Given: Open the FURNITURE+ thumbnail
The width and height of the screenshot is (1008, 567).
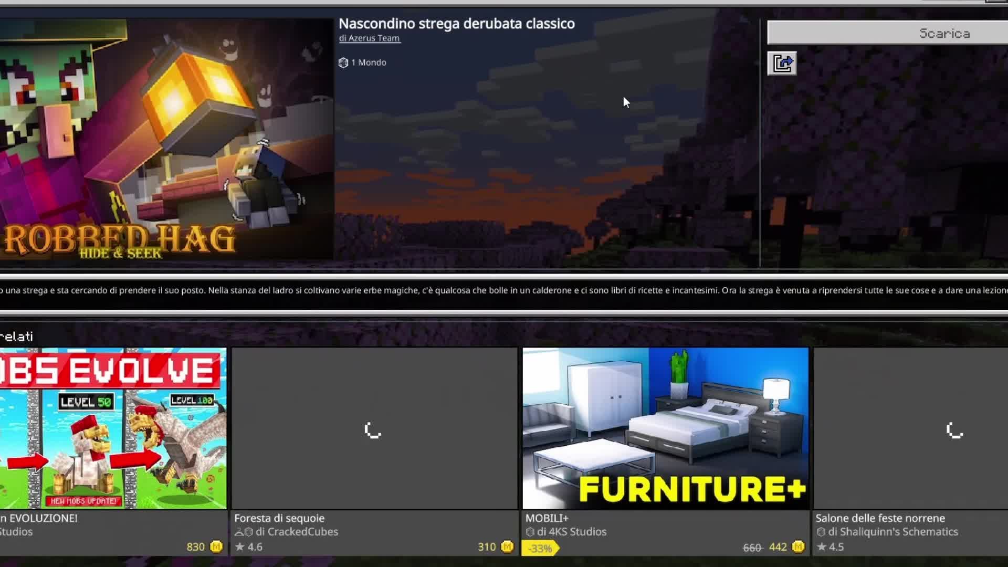Looking at the screenshot, I should click(x=665, y=428).
